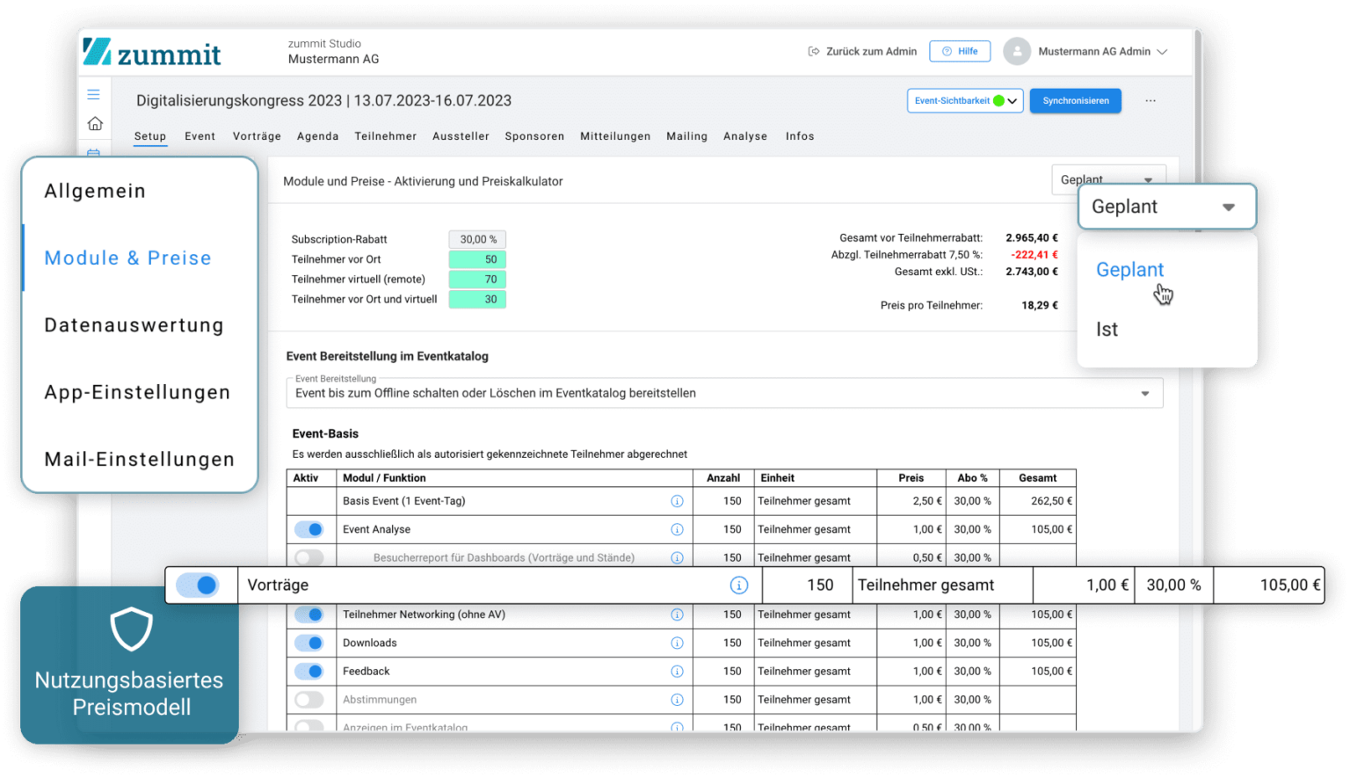Image resolution: width=1350 pixels, height=778 pixels.
Task: Select Module & Preise in the side menu
Action: pos(127,258)
